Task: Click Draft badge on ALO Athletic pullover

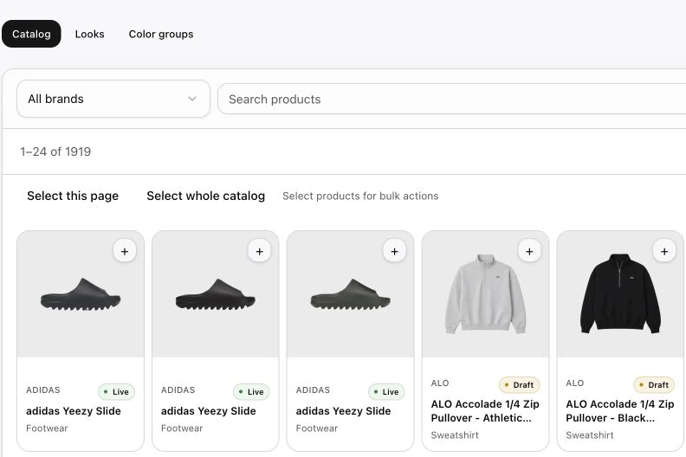Action: pos(520,385)
